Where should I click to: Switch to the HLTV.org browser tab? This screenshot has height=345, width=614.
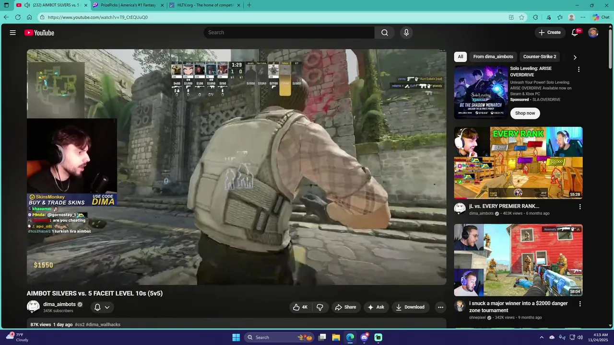click(x=205, y=5)
